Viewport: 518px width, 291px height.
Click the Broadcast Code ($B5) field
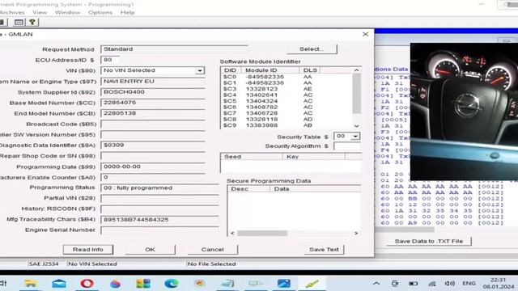tap(153, 124)
